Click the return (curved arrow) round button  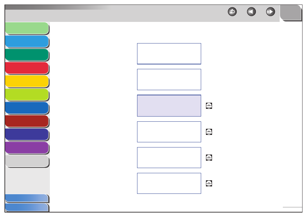click(232, 12)
